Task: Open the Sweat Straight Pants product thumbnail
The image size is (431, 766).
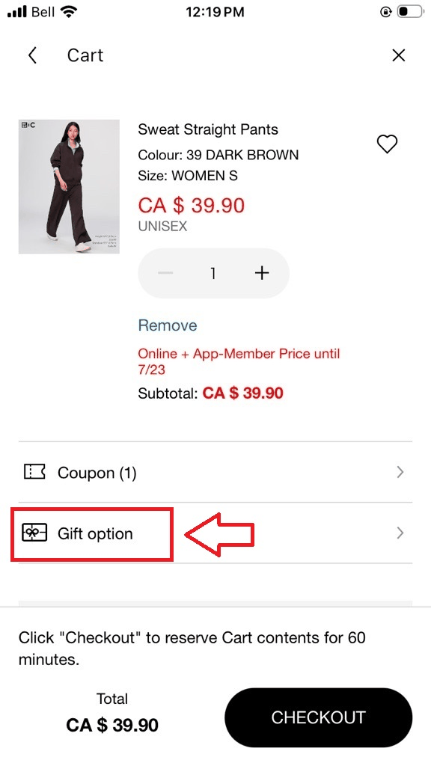Action: (69, 186)
